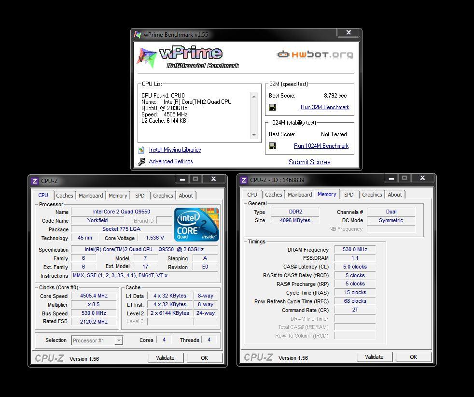Open Caches tab in CPU-Z ID 1468839 window
Image resolution: width=474 pixels, height=397 pixels.
(274, 195)
